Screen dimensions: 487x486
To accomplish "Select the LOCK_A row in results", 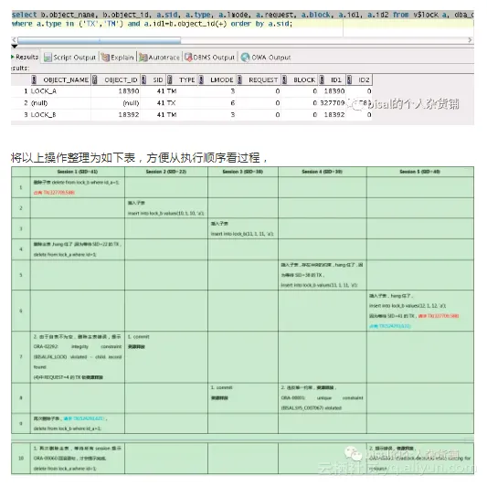I will click(x=191, y=91).
